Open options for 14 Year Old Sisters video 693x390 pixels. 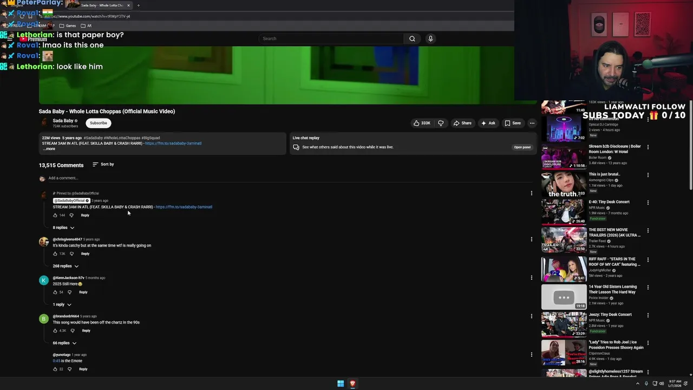[x=648, y=288]
